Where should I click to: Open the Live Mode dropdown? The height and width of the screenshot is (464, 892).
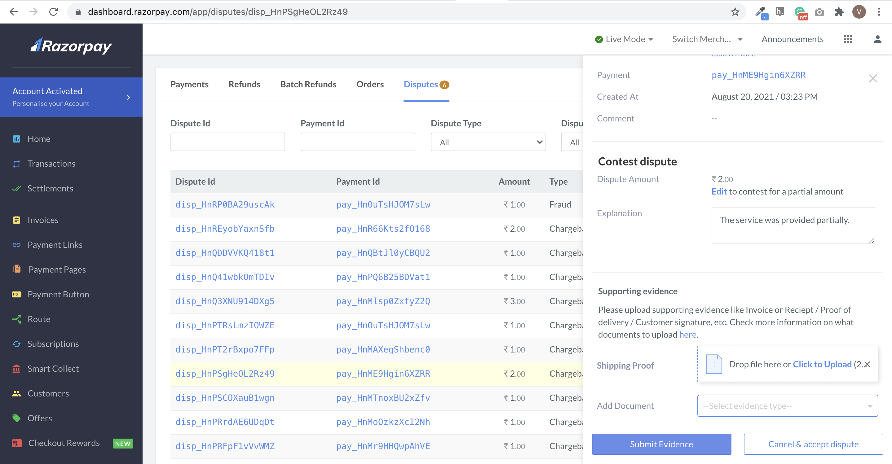[x=624, y=39]
